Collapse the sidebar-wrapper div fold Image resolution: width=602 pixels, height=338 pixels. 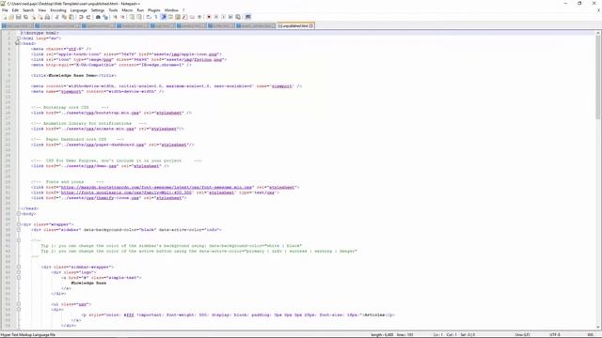[x=19, y=267]
